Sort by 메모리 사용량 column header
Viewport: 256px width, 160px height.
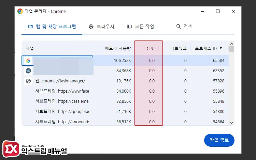[118, 48]
